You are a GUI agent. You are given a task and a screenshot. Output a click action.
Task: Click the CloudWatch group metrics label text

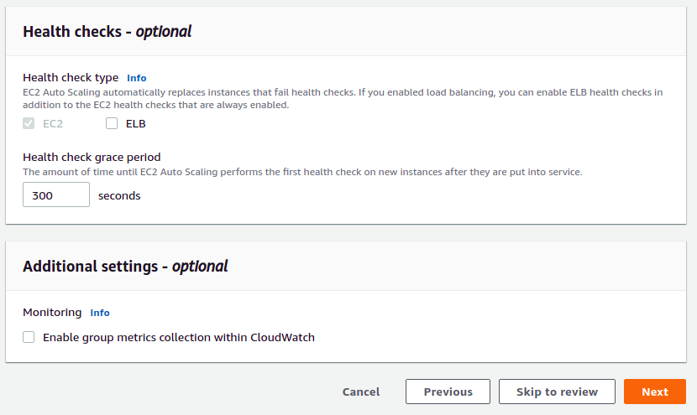pyautogui.click(x=178, y=338)
